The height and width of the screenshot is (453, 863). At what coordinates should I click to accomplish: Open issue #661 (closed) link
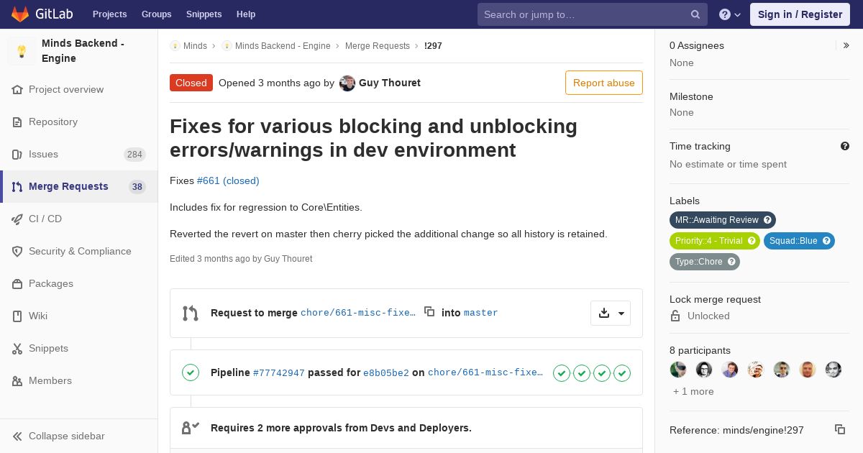(x=228, y=180)
